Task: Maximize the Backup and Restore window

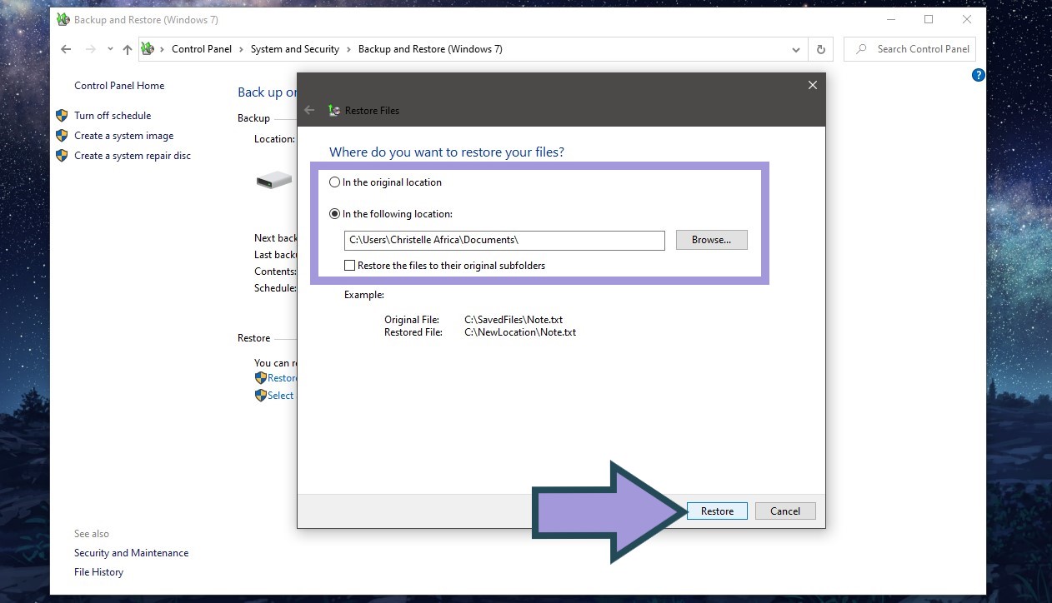Action: tap(929, 19)
